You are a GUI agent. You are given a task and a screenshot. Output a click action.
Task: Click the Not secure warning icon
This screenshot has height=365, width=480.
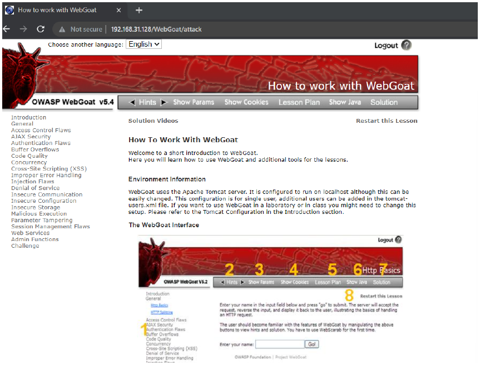point(62,29)
